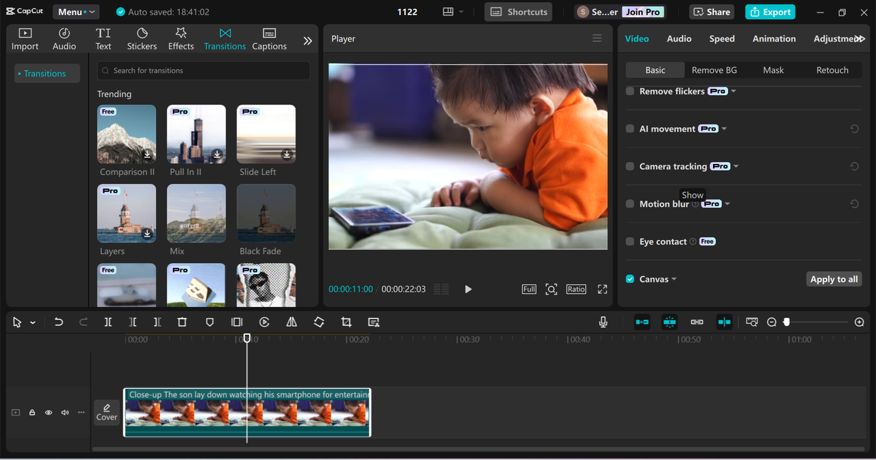Click the Split tool icon
The image size is (876, 460).
pyautogui.click(x=108, y=322)
